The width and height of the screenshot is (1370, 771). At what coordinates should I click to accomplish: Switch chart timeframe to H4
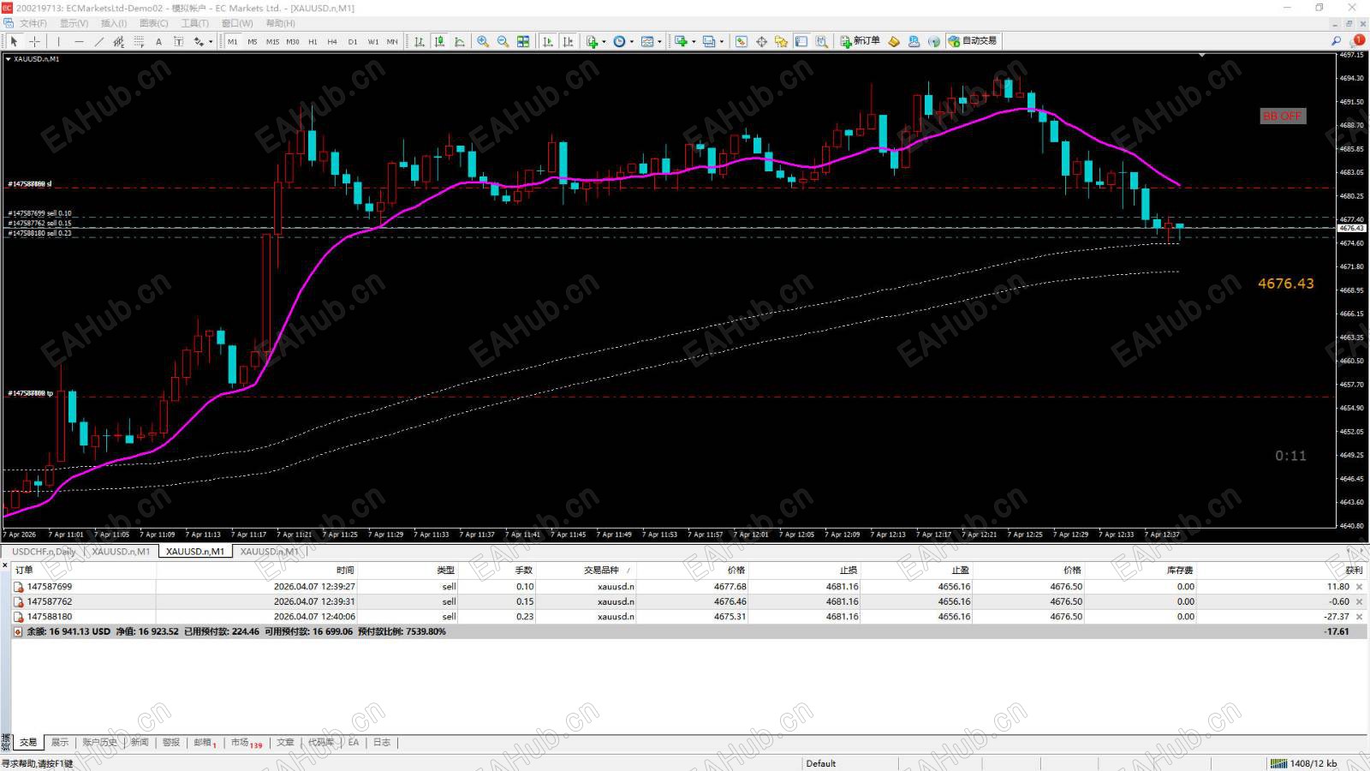(332, 41)
